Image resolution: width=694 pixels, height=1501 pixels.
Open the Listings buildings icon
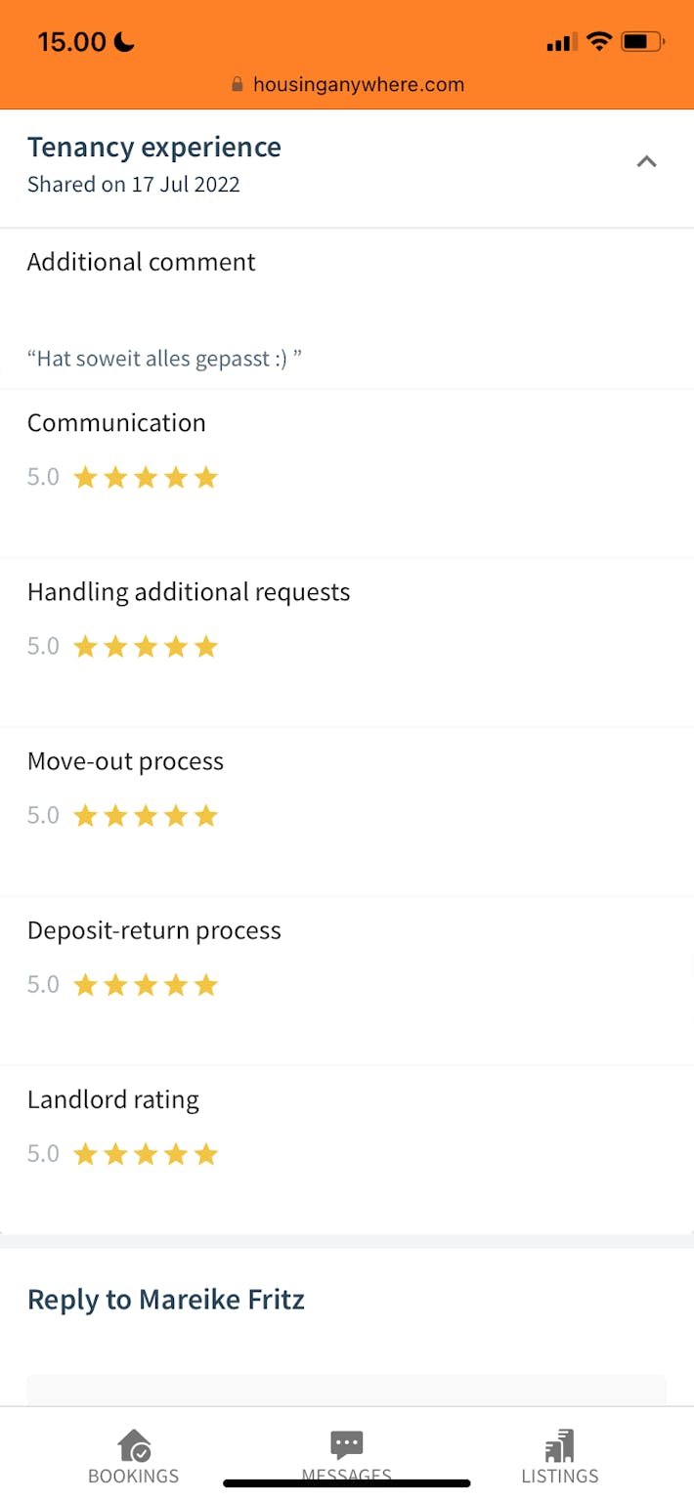pyautogui.click(x=559, y=1445)
